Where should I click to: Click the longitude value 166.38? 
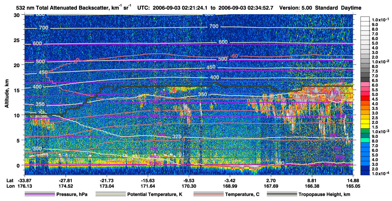[x=312, y=186]
